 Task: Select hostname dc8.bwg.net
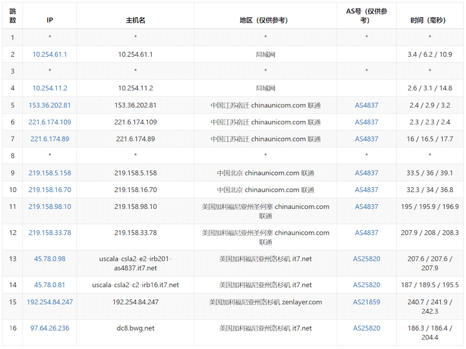(x=135, y=328)
